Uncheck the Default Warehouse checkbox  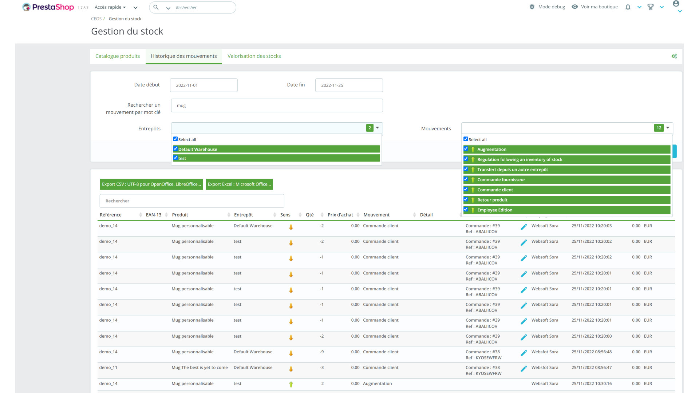tap(175, 149)
